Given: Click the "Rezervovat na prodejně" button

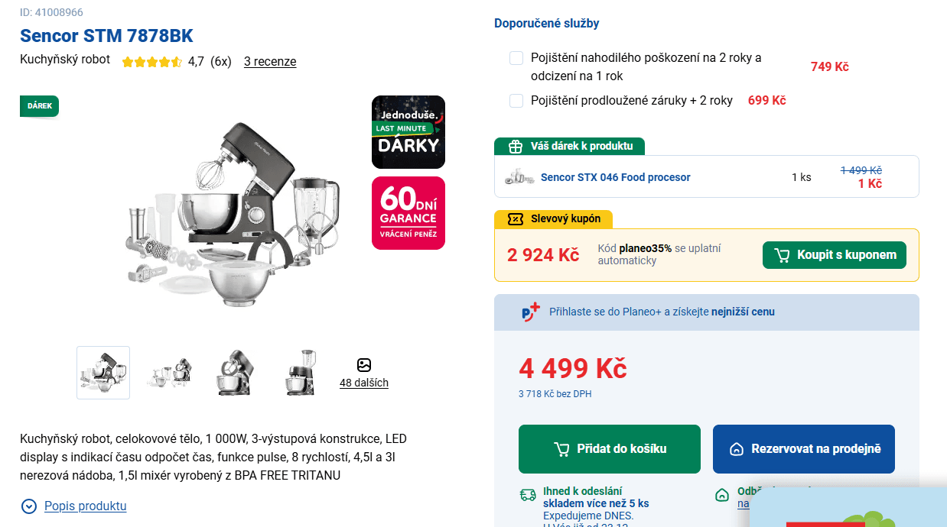Looking at the screenshot, I should tap(803, 449).
